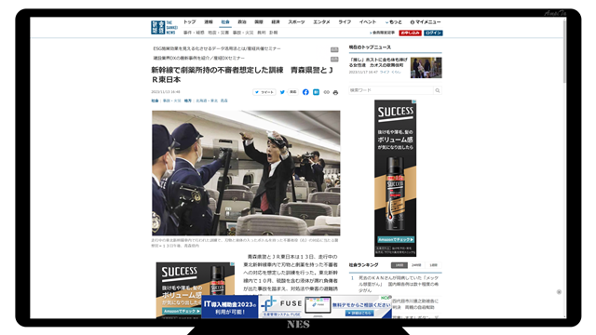Image resolution: width=596 pixels, height=335 pixels.
Task: Open the main Shinkansen drill photo
Action: pos(246,173)
